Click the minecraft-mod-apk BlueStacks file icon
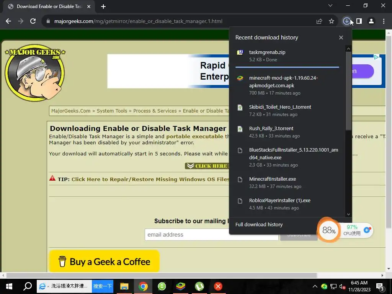This screenshot has height=294, width=392. click(240, 78)
